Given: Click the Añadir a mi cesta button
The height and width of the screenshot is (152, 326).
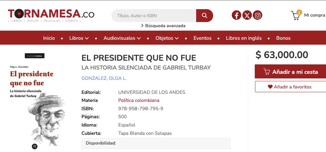Looking at the screenshot, I should (x=290, y=72).
